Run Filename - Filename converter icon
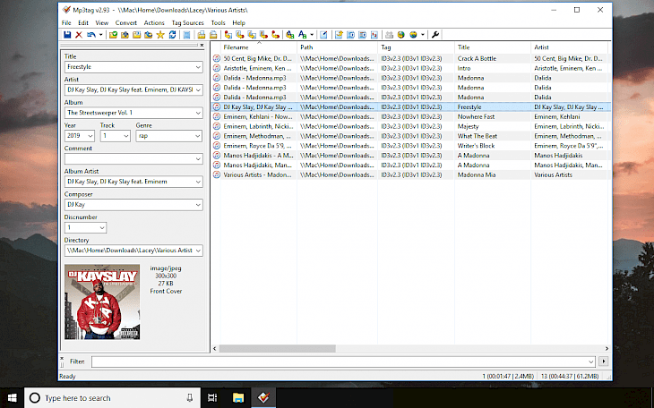The width and height of the screenshot is (654, 408). pyautogui.click(x=252, y=35)
